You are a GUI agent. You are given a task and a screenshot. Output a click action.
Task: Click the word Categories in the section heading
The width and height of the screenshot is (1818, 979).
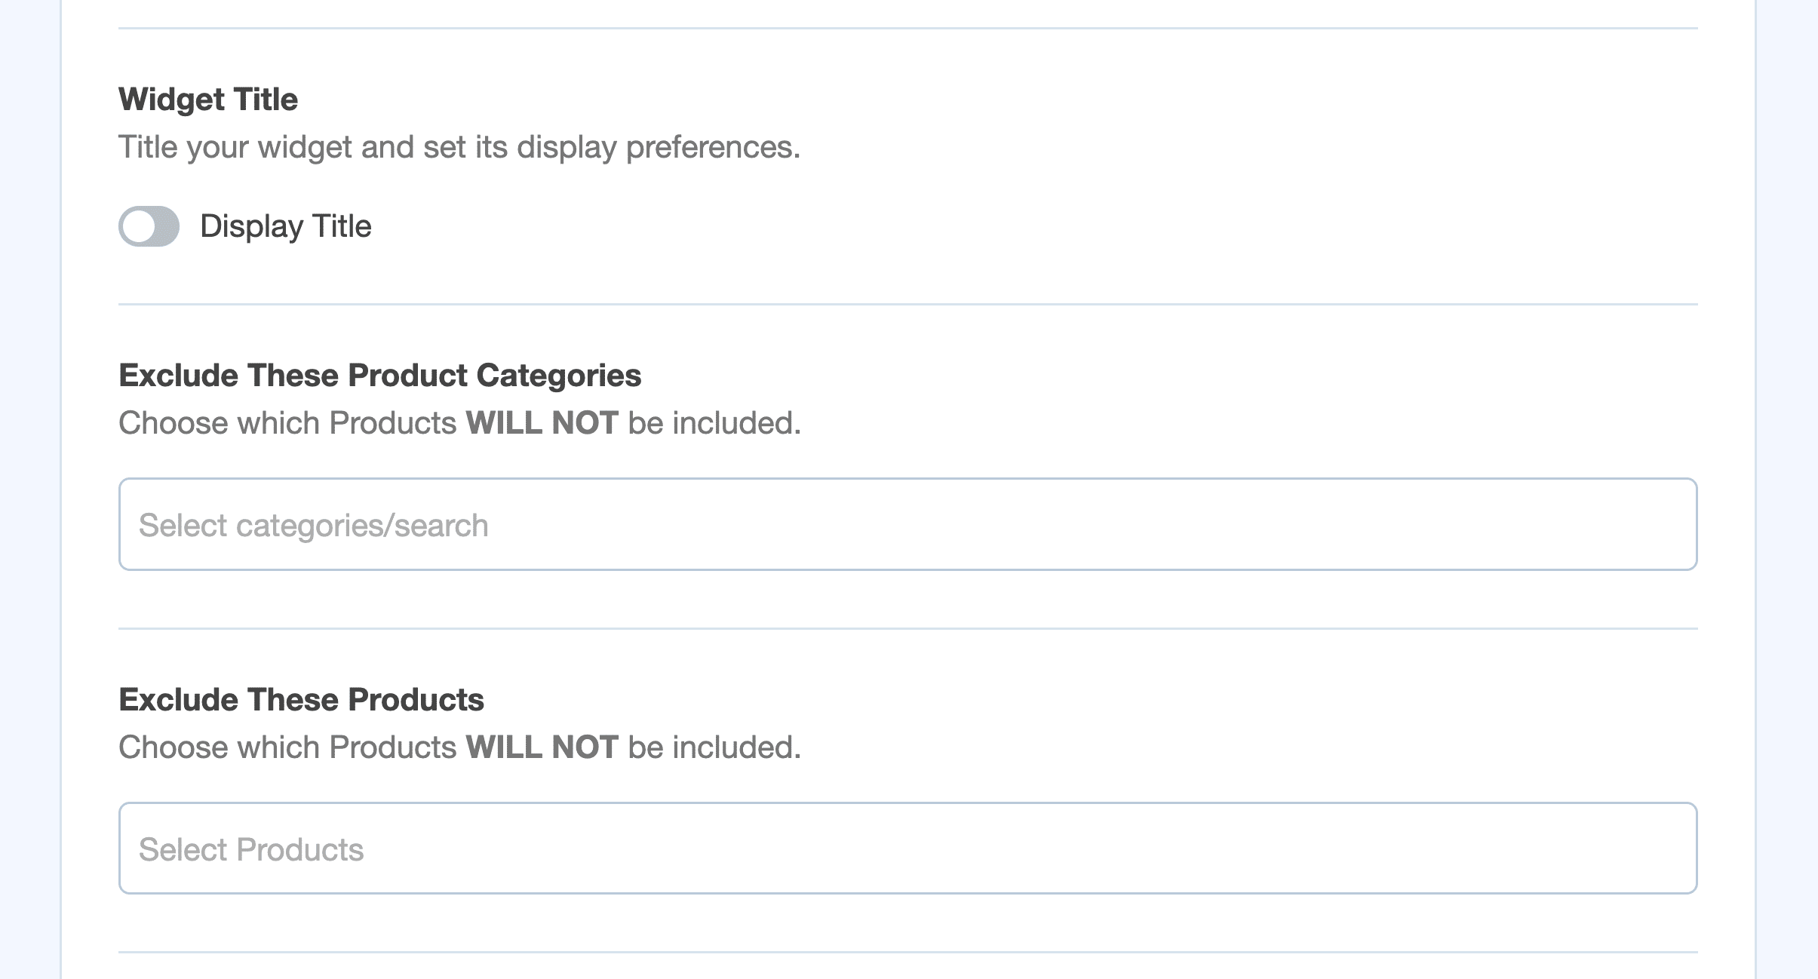click(558, 376)
